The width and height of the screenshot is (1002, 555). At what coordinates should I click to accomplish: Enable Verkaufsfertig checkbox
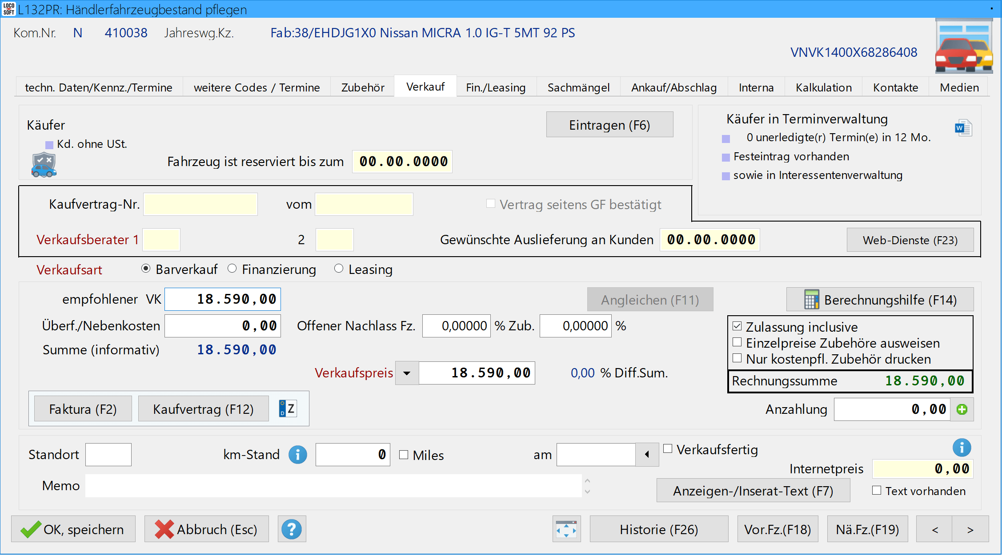668,449
